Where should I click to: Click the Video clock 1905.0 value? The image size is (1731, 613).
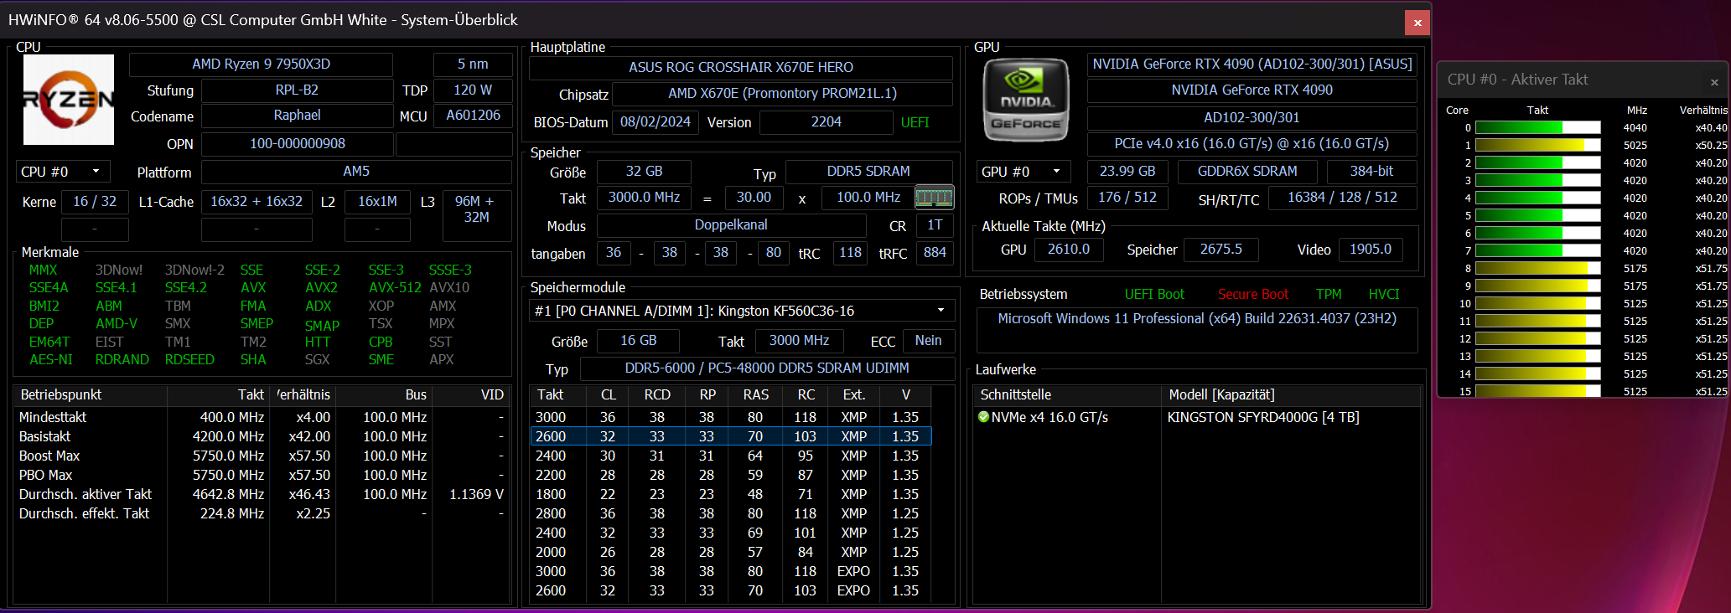1371,250
